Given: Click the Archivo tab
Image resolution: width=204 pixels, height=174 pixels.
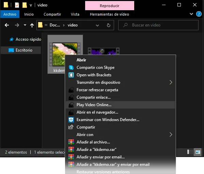Looking at the screenshot, I should coord(10,14).
